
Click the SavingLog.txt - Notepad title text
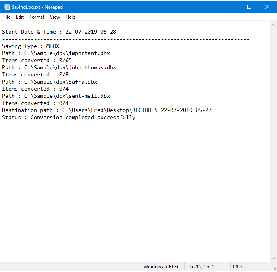37,7
